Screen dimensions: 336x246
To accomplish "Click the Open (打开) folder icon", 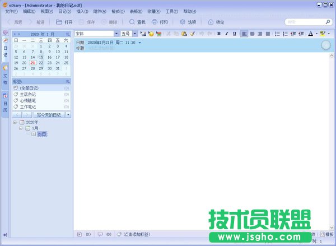I will [59, 22].
